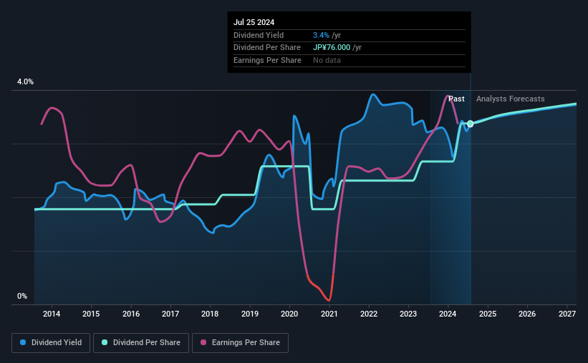Click the 2018 x-axis label
This screenshot has width=588, height=363.
click(x=210, y=314)
